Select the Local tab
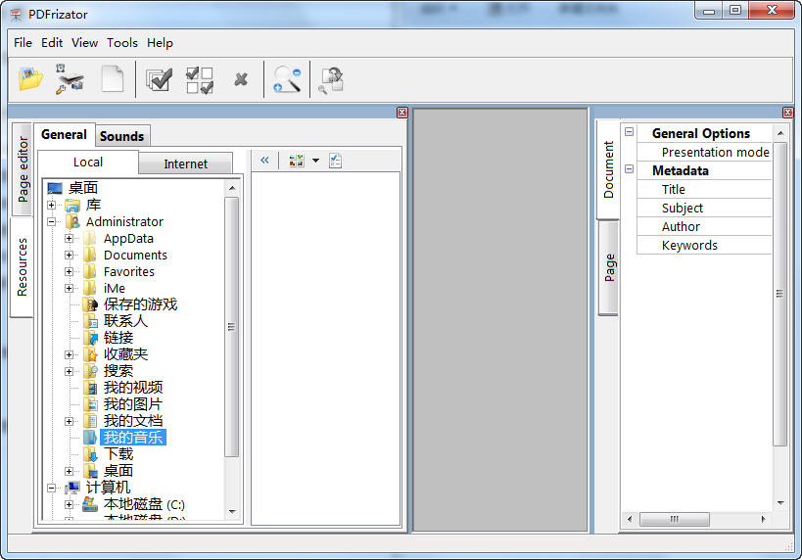The width and height of the screenshot is (802, 560). [88, 163]
